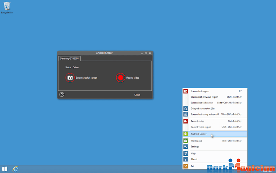
Task: Click the wrench Settings icon
Action: [185, 147]
